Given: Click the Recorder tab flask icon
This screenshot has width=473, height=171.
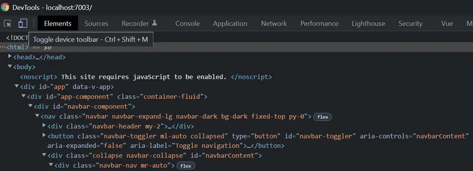Looking at the screenshot, I should point(154,23).
